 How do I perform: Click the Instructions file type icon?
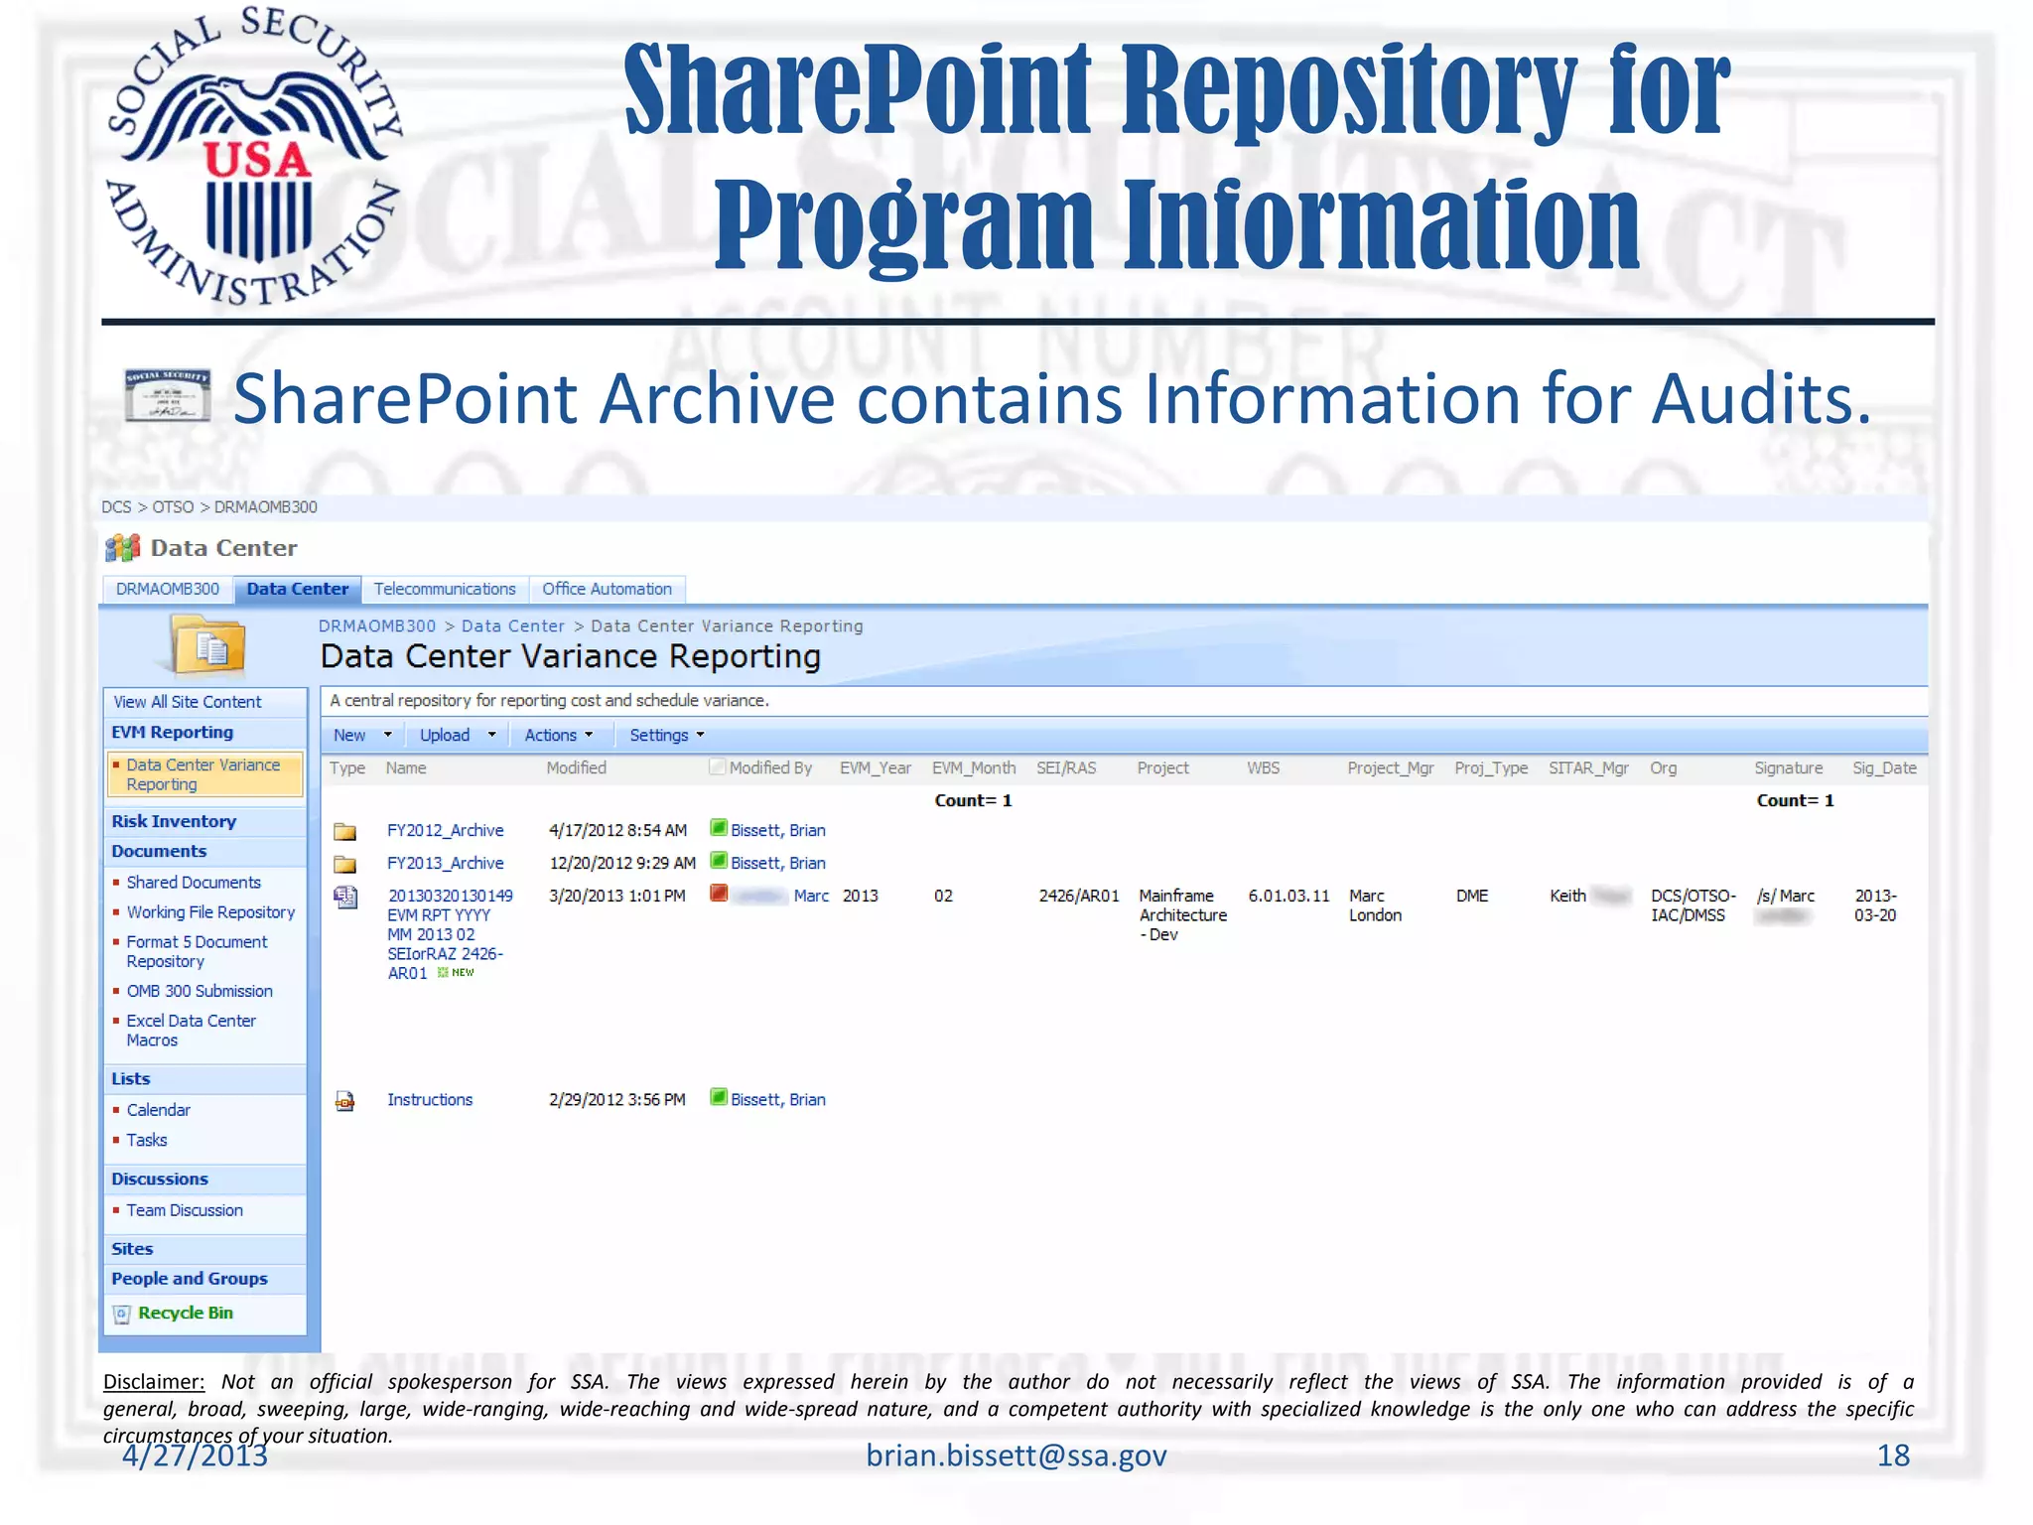(x=344, y=1101)
